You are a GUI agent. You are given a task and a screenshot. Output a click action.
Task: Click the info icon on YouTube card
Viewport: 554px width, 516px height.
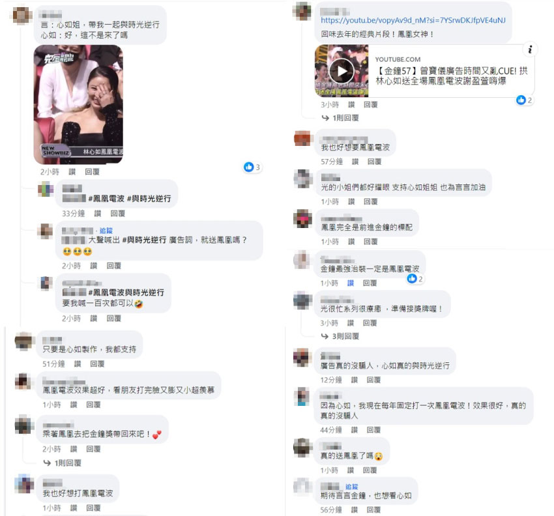pyautogui.click(x=530, y=50)
